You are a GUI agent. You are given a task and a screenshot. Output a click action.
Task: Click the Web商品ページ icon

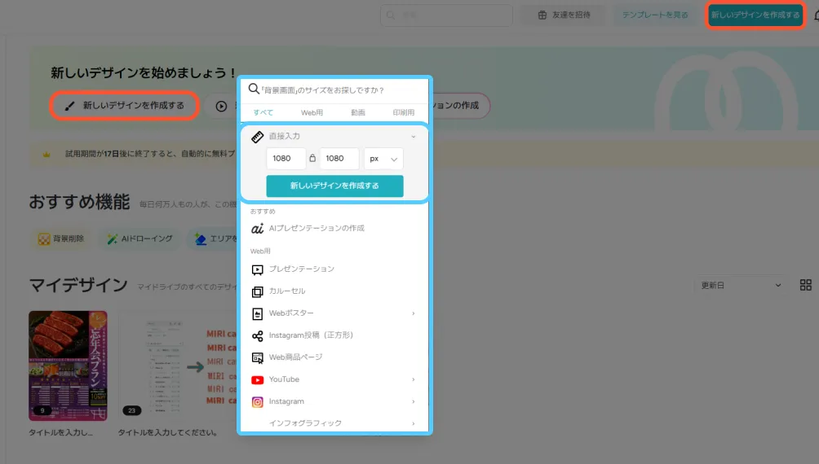pyautogui.click(x=257, y=357)
